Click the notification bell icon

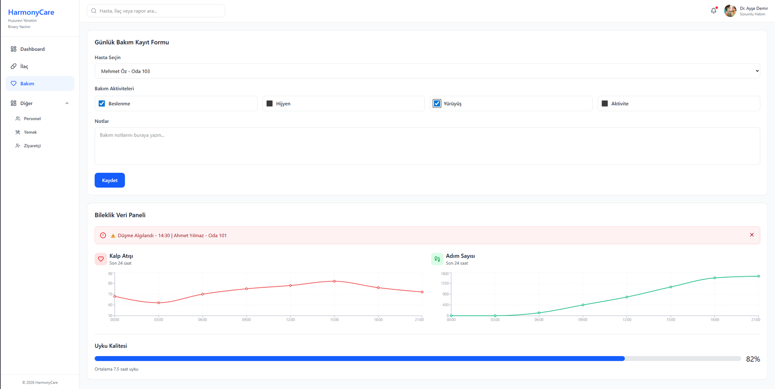(x=713, y=11)
